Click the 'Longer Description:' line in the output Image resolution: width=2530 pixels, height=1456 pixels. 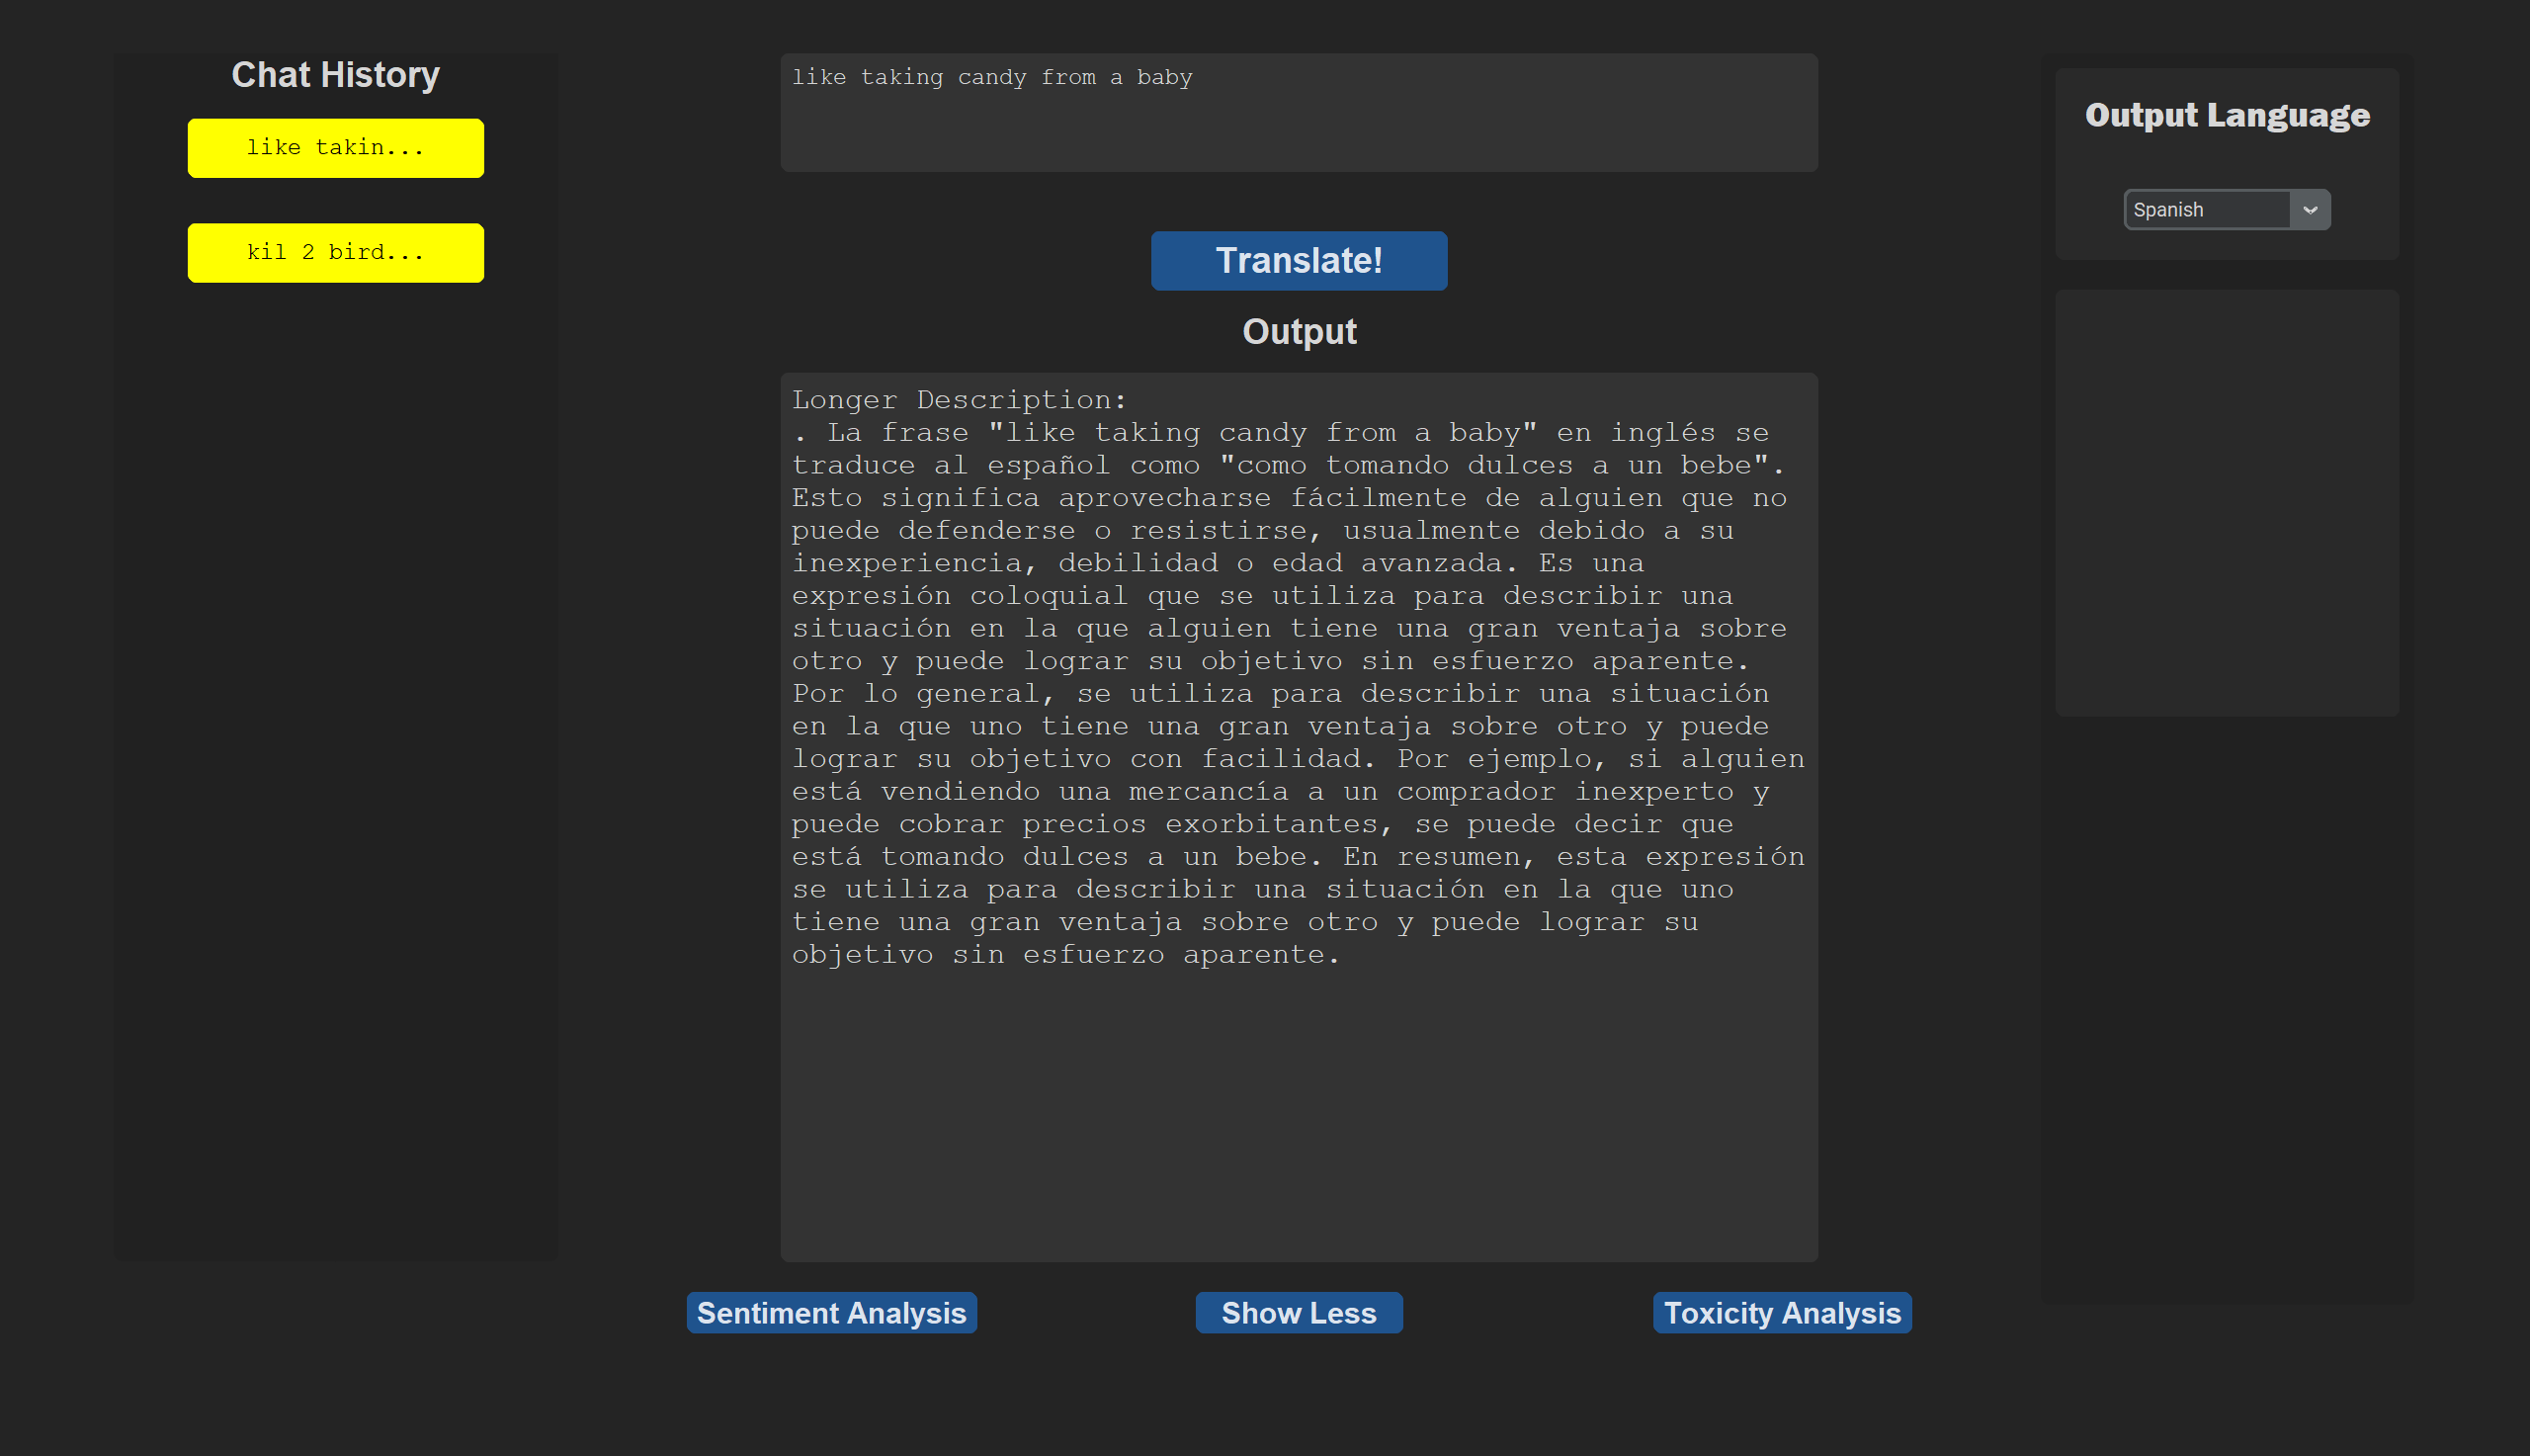(958, 400)
